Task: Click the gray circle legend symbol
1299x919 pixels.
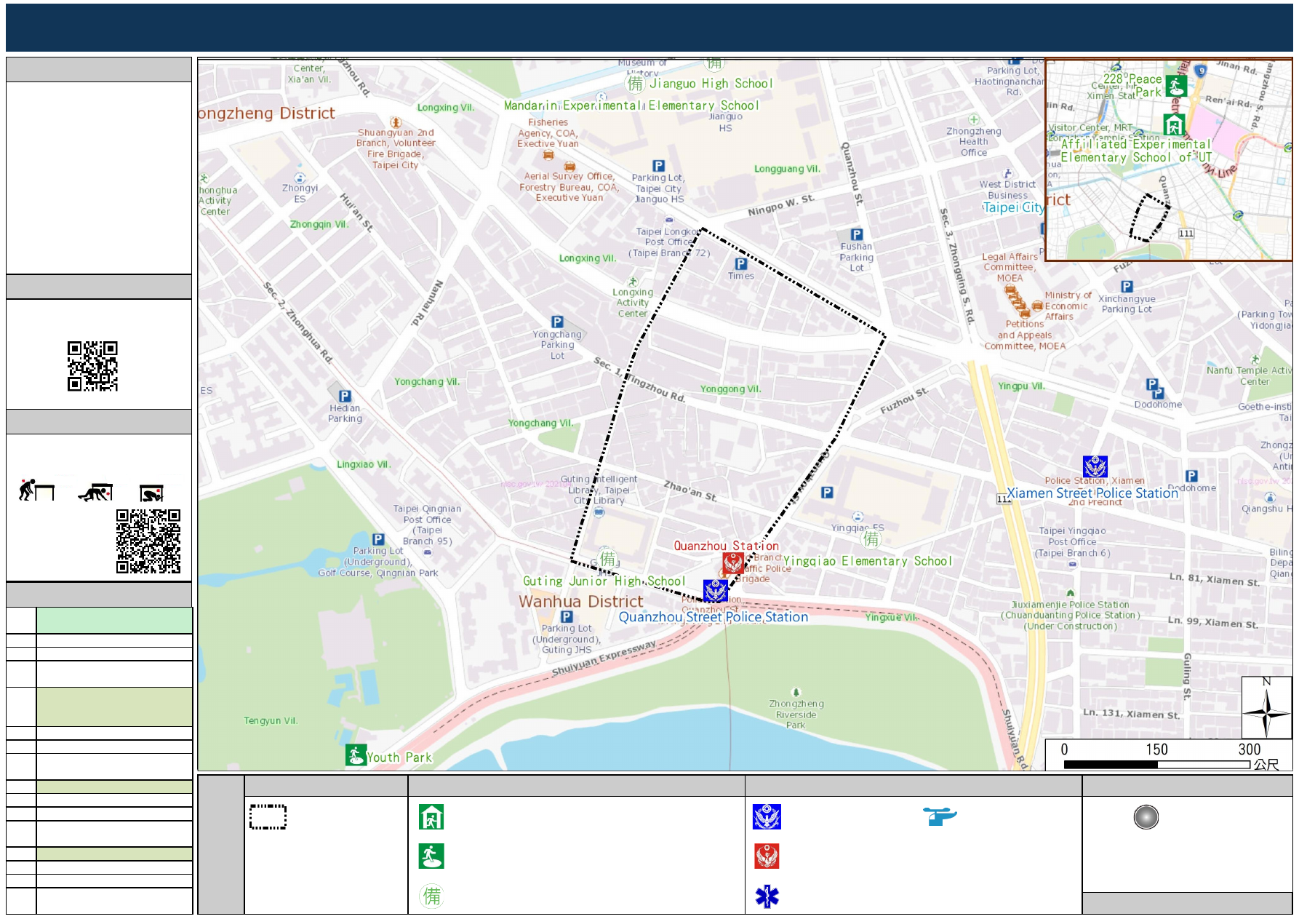Action: click(1146, 817)
